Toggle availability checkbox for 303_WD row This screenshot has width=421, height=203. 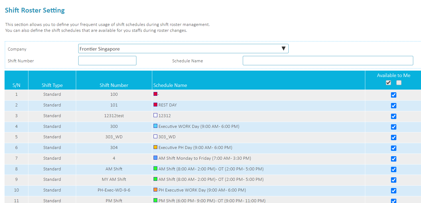coord(393,137)
